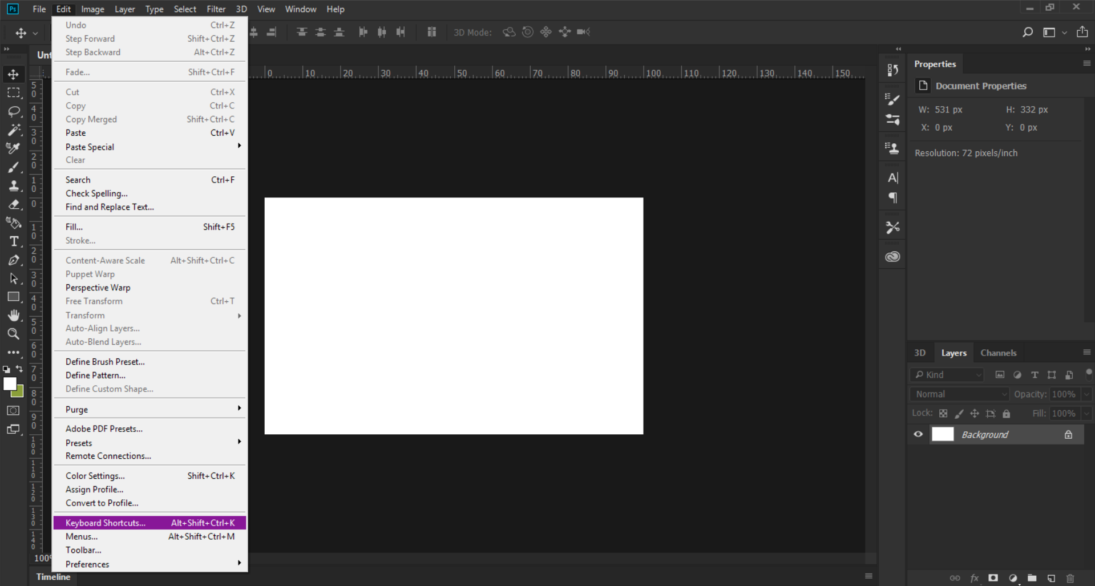Image resolution: width=1095 pixels, height=586 pixels.
Task: Open the Search magnifier in options bar
Action: click(1028, 32)
